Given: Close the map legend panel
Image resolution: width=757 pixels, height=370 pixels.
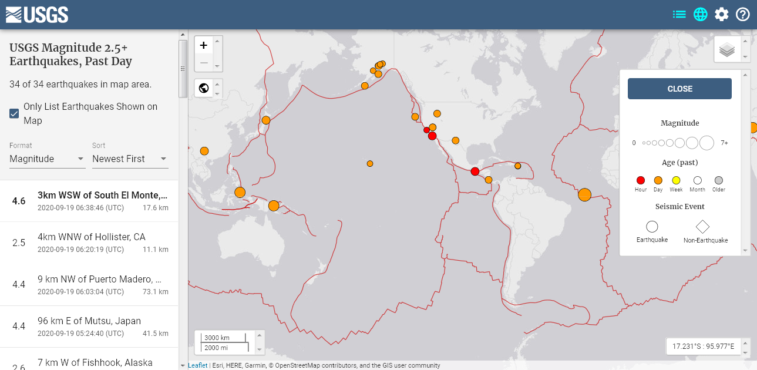Looking at the screenshot, I should (x=679, y=89).
